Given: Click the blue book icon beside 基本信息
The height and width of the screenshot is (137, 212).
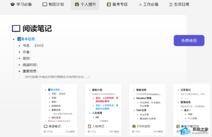Looking at the screenshot, I should pyautogui.click(x=19, y=39).
